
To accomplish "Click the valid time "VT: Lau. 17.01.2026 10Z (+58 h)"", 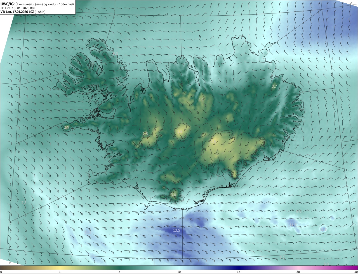I will 23,12.
